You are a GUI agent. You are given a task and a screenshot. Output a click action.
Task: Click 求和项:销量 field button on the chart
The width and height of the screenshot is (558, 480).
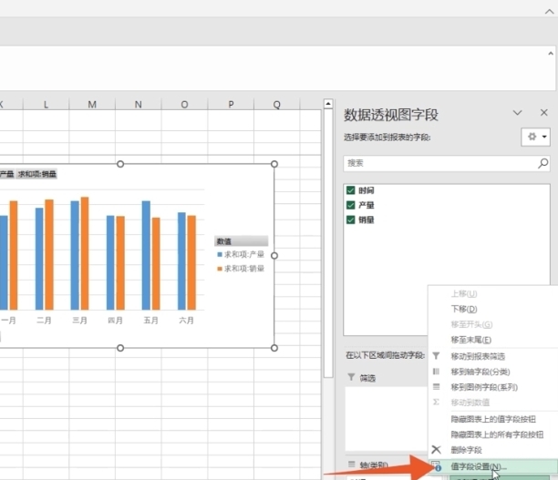pos(37,174)
